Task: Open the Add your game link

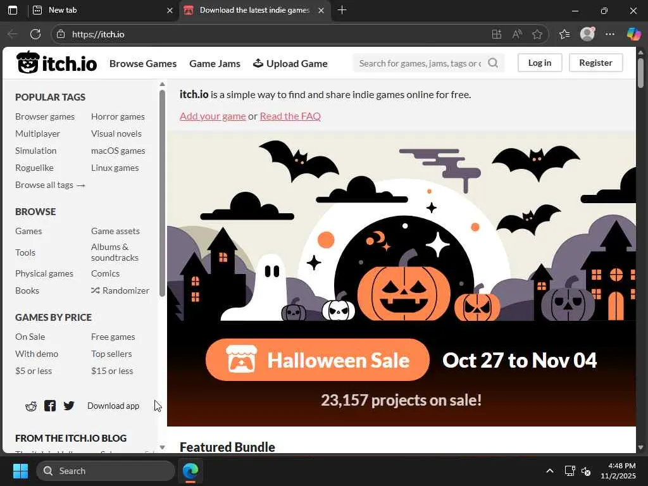Action: [x=213, y=116]
